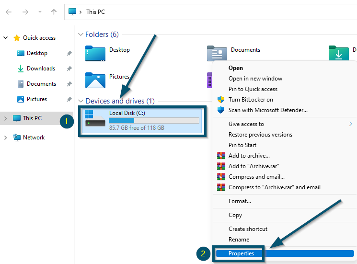357x264 pixels.
Task: Unpin Desktop using its pin icon
Action: tap(69, 53)
